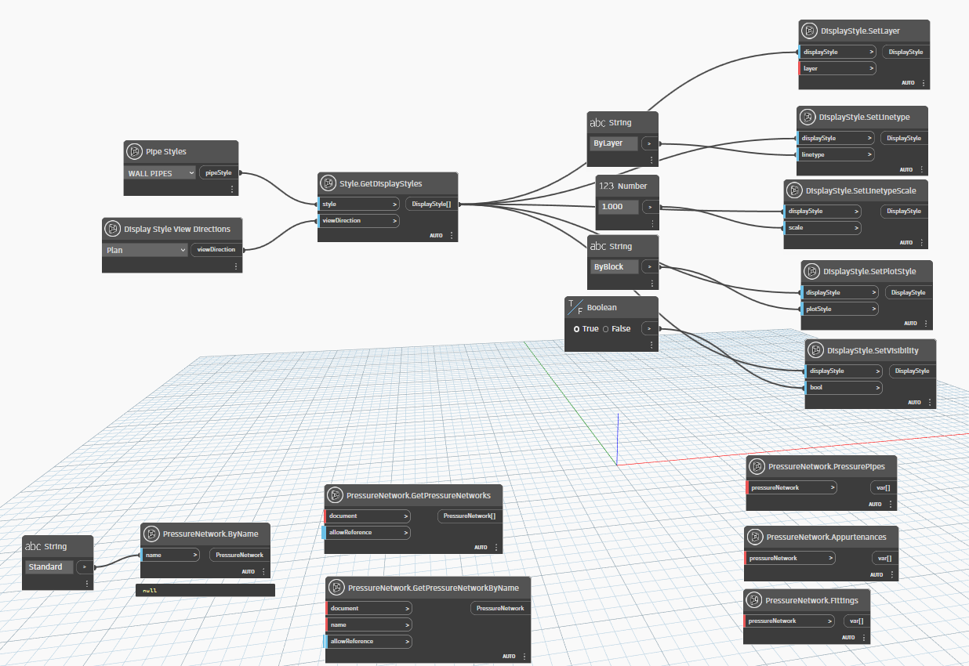Click the PressureNetwork.ByName node icon
This screenshot has width=969, height=666.
tap(152, 534)
